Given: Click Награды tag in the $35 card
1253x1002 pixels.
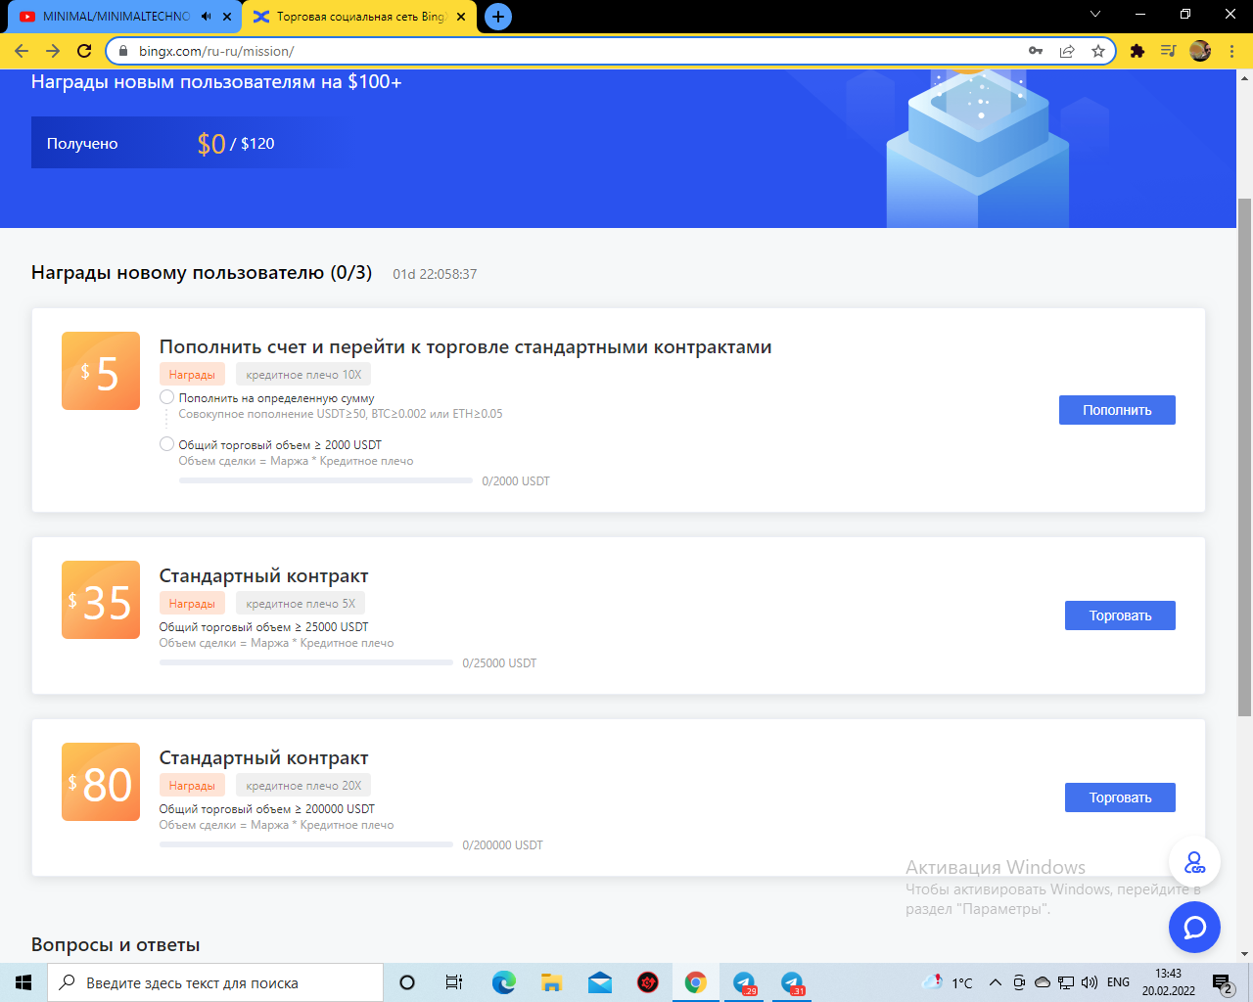Looking at the screenshot, I should tap(192, 604).
